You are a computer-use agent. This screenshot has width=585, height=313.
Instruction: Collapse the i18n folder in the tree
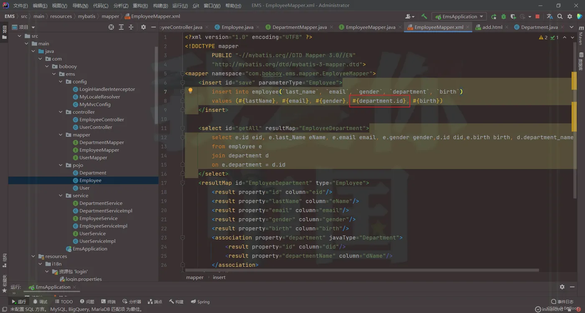point(40,264)
